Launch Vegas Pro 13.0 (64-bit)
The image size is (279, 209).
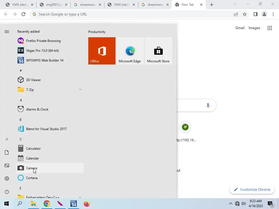tap(50, 50)
